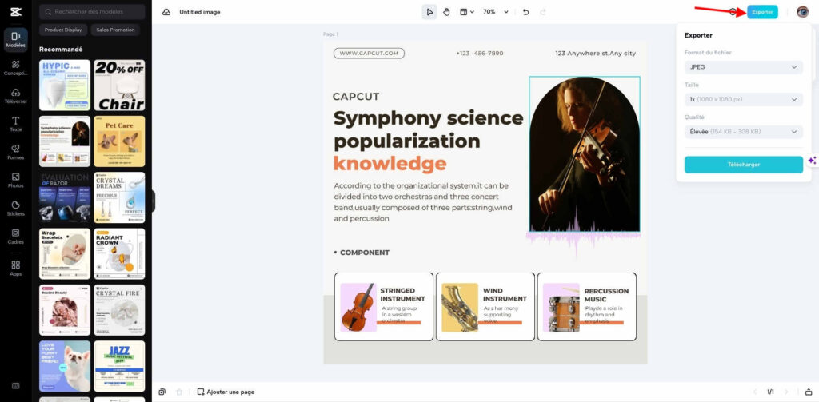The width and height of the screenshot is (819, 402).
Task: Choose the Evaluation of Razor template
Action: pos(65,197)
